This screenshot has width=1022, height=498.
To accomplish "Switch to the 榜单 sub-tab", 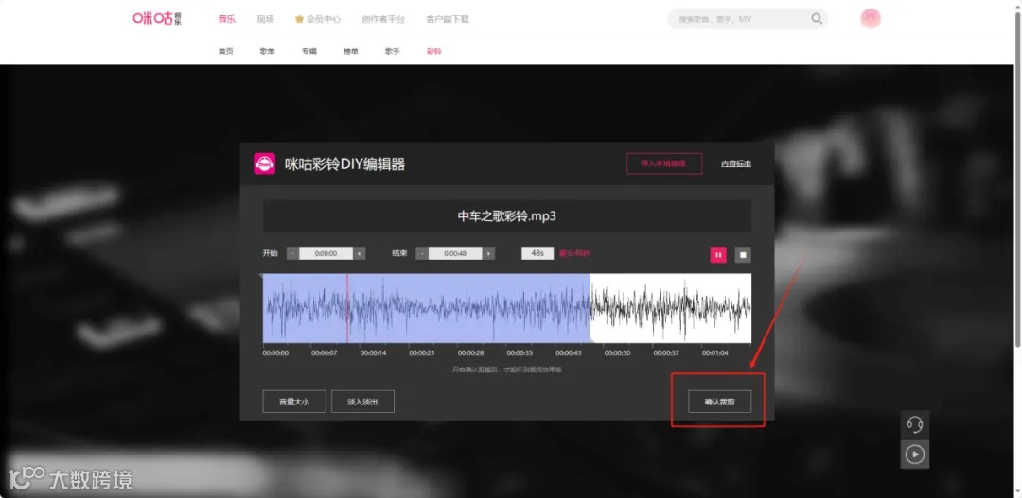I will pos(351,51).
